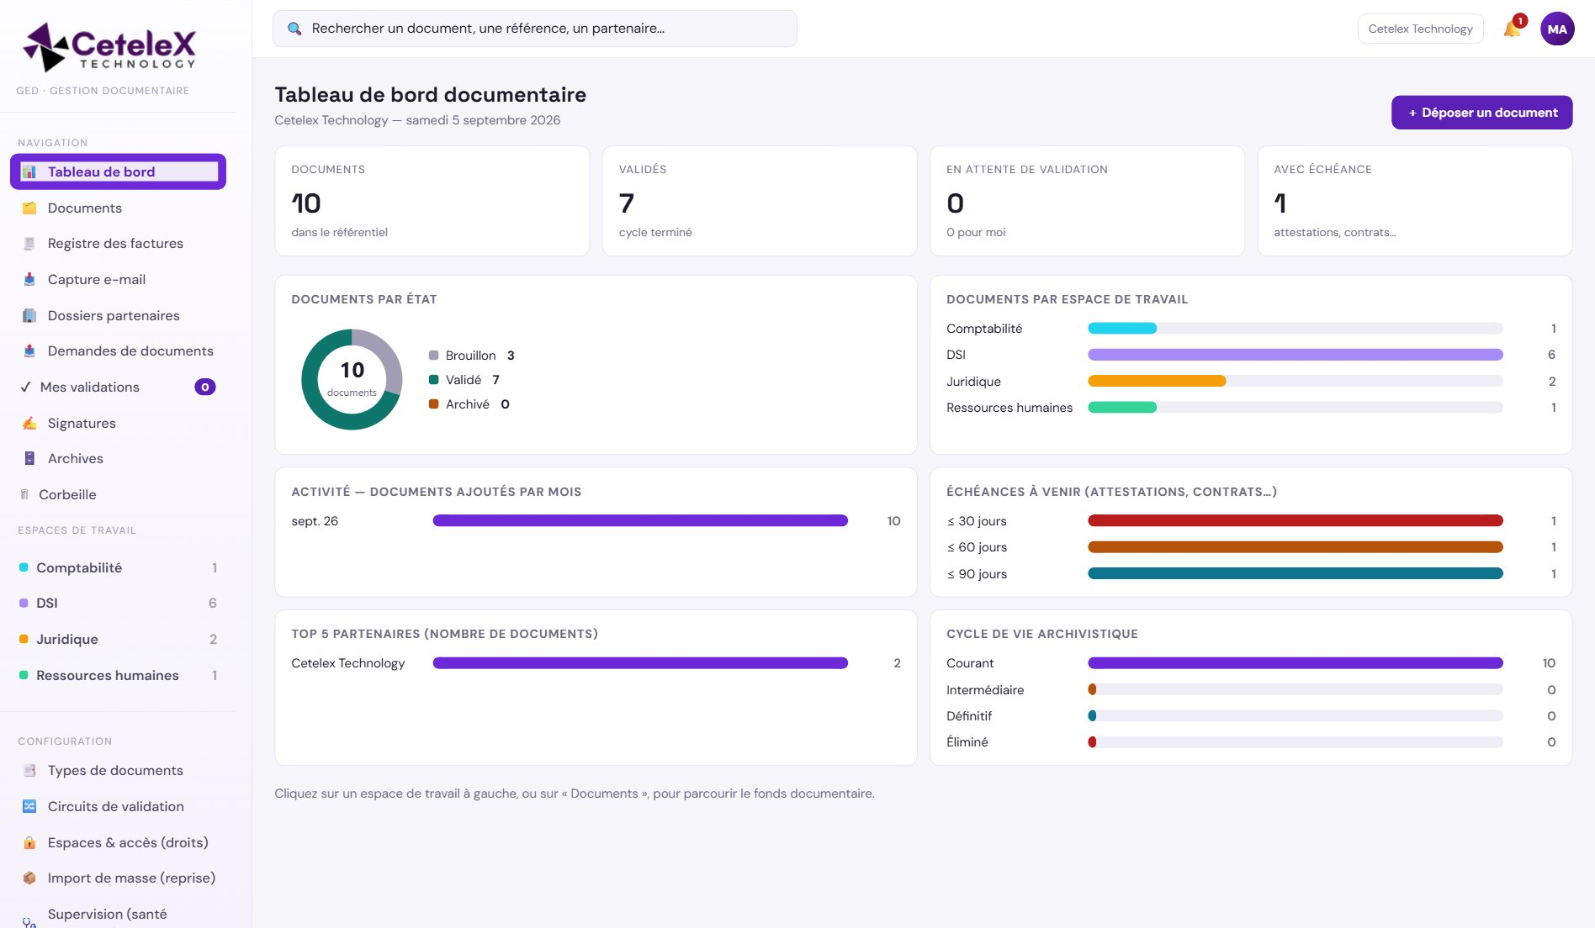Click the Cetelex Technology logo
1595x928 pixels.
pos(109,46)
